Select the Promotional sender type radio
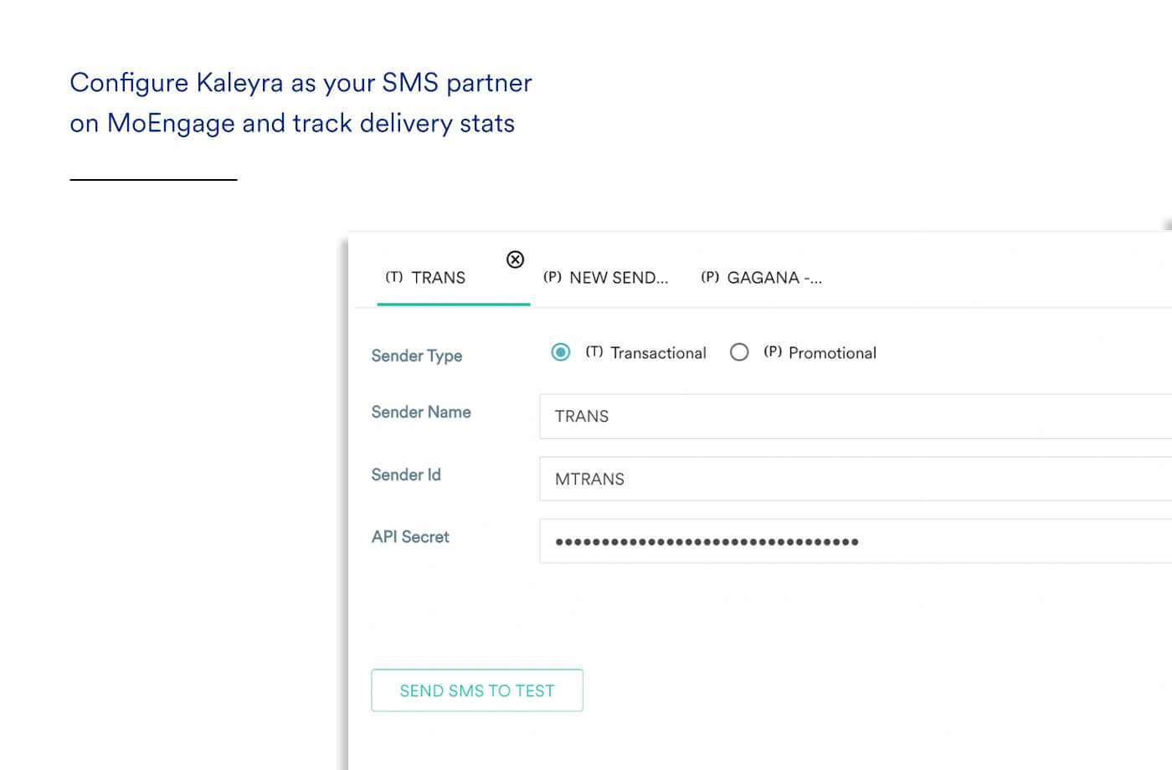This screenshot has height=770, width=1172. [x=739, y=352]
